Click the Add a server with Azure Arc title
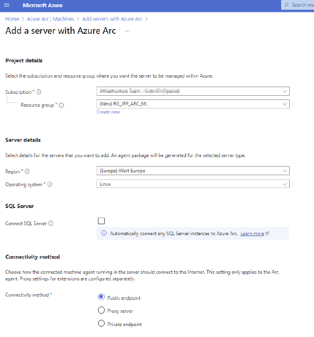 tap(60, 31)
